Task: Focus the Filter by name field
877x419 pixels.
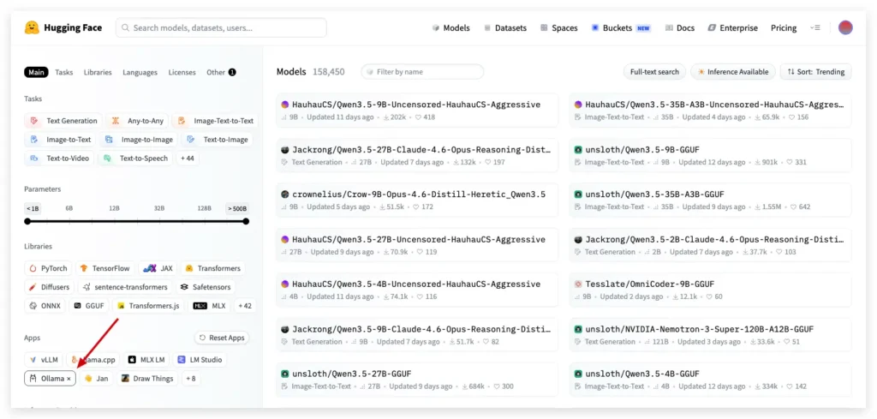Action: click(x=422, y=72)
